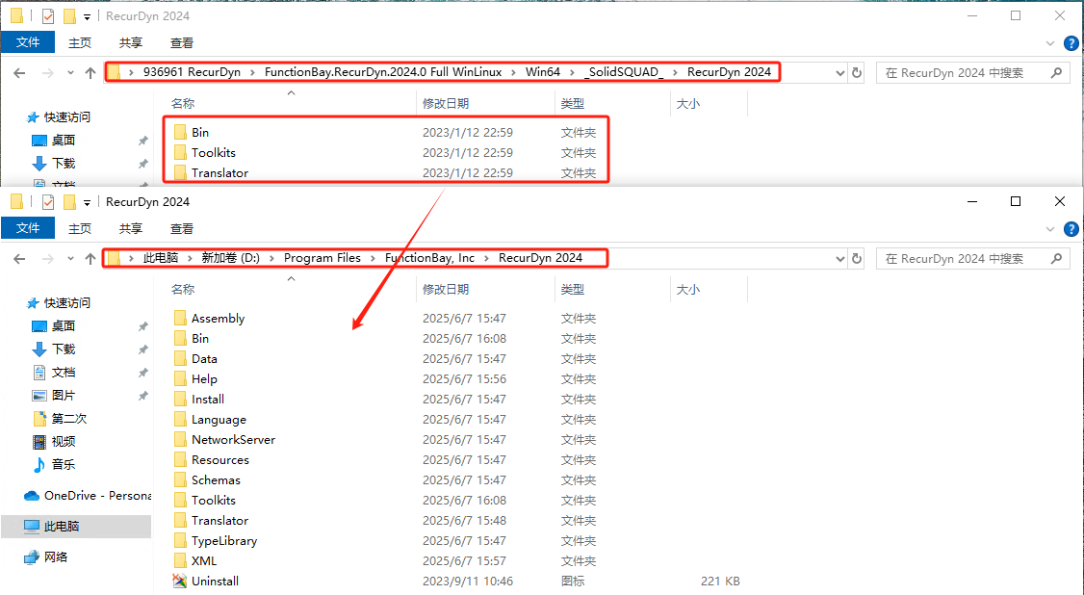Select the TypeLibrary folder
Screen dimensions: 1084x595
(224, 540)
